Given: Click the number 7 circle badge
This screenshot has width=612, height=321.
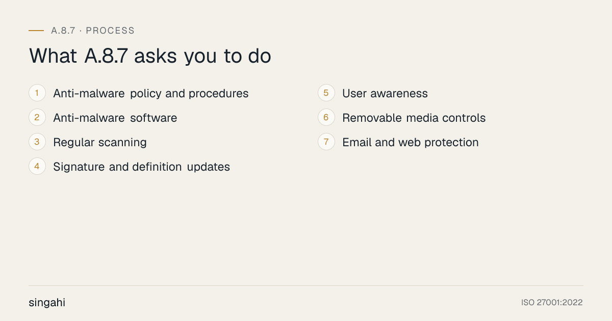Looking at the screenshot, I should click(326, 142).
